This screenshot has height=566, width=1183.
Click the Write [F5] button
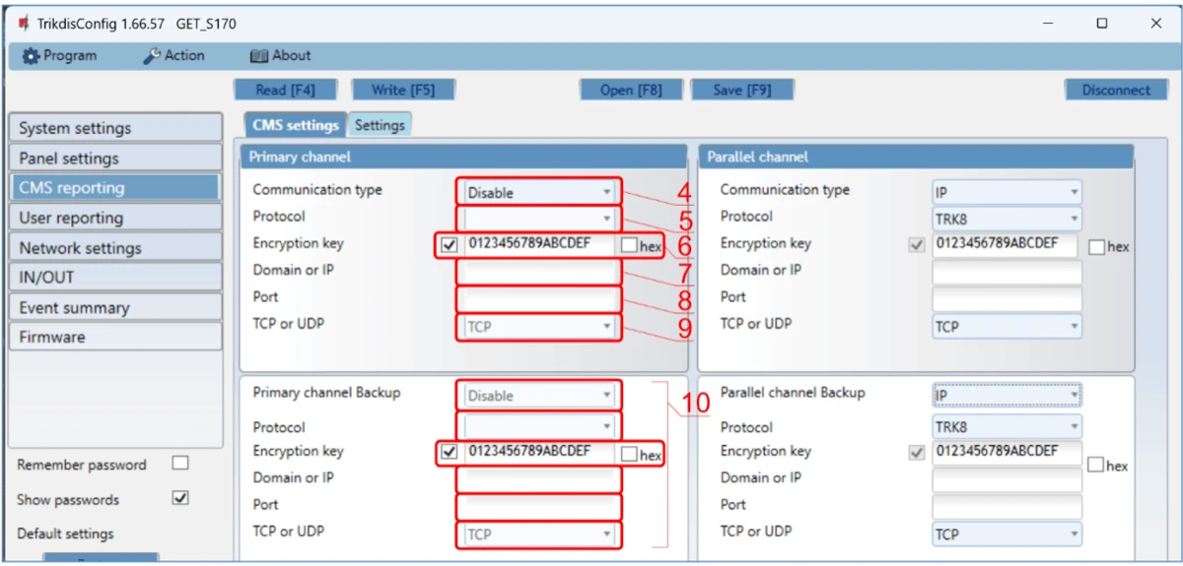[x=402, y=90]
